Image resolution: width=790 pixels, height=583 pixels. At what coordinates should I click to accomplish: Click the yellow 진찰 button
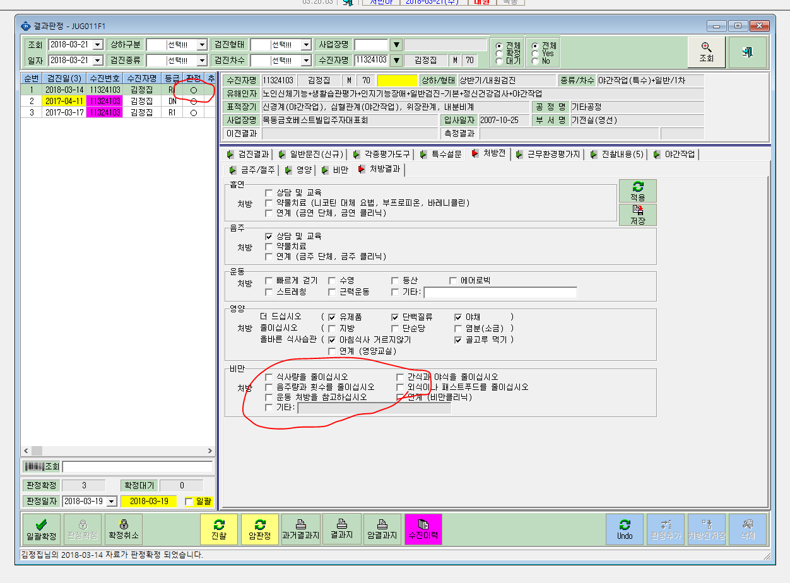tap(219, 529)
